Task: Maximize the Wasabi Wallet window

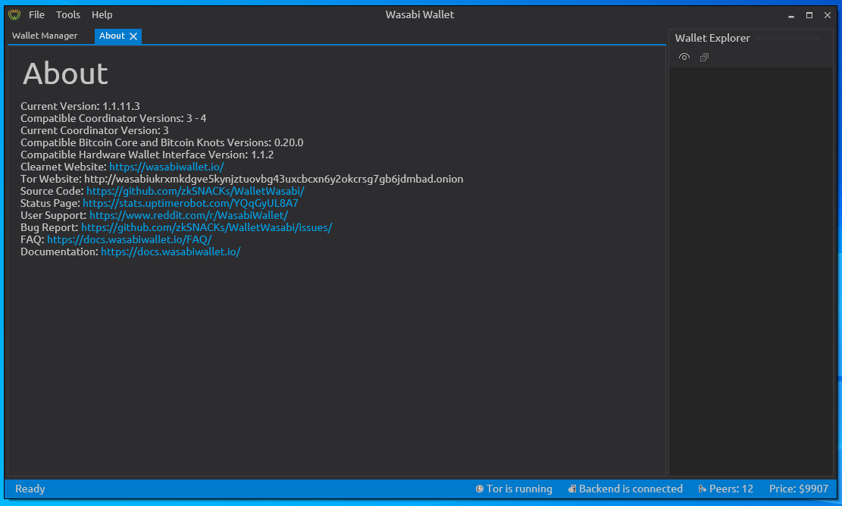Action: pos(809,16)
